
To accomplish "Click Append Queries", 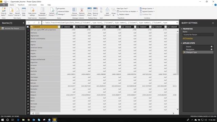I will 147,12.
